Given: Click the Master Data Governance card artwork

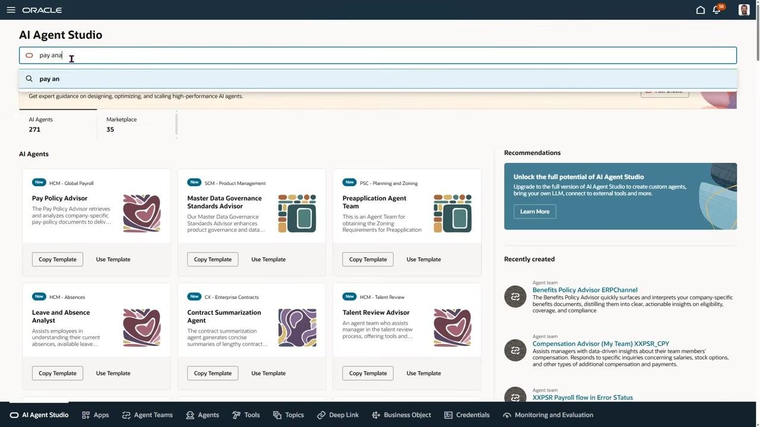Looking at the screenshot, I should 297,213.
